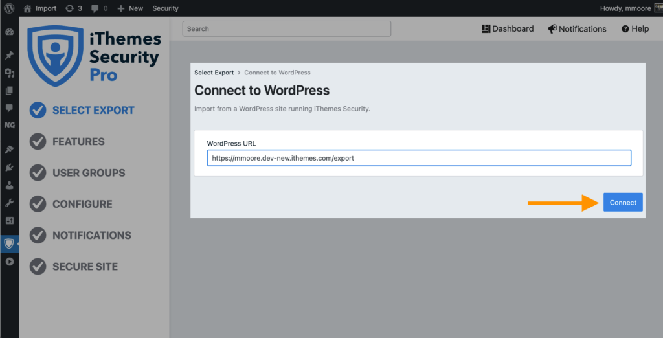
Task: Go to the User Groups step
Action: 78,173
